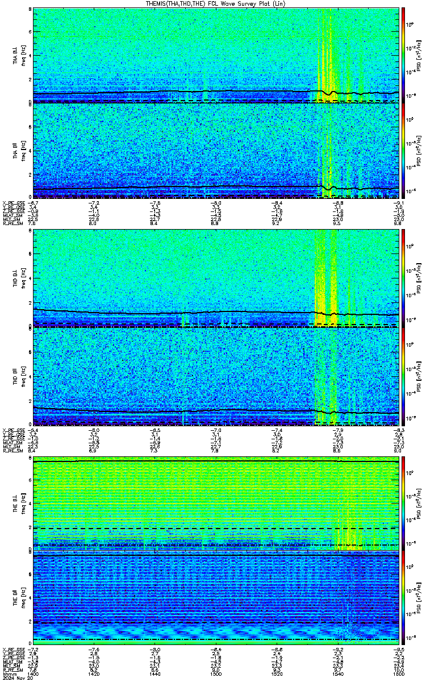
Task: Click the THA B⊥ spectrogram panel
Action: (216, 55)
